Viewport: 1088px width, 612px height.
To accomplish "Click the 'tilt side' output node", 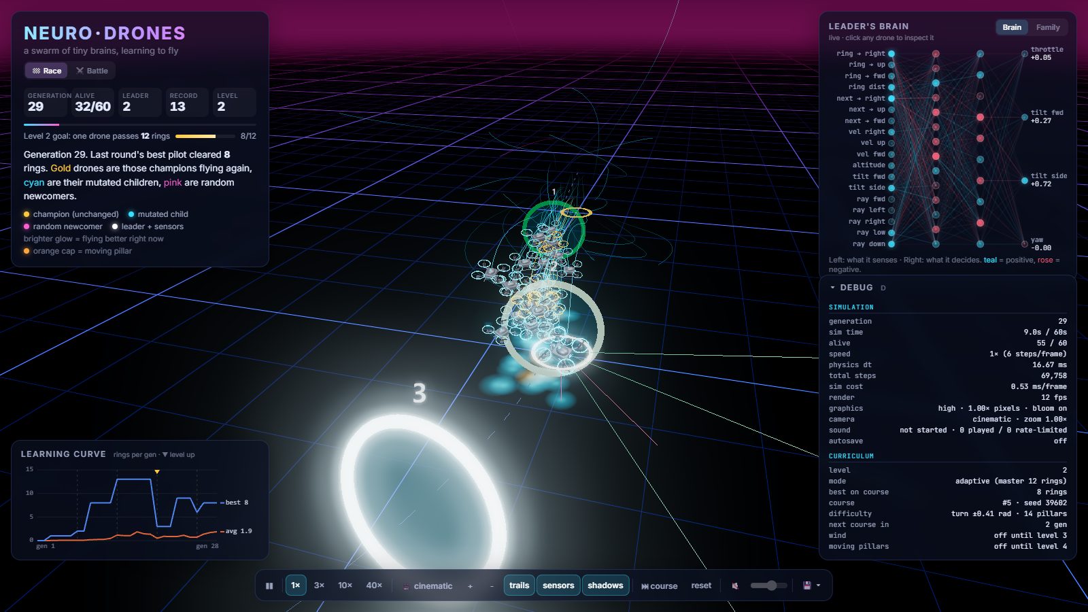I will pyautogui.click(x=1024, y=180).
